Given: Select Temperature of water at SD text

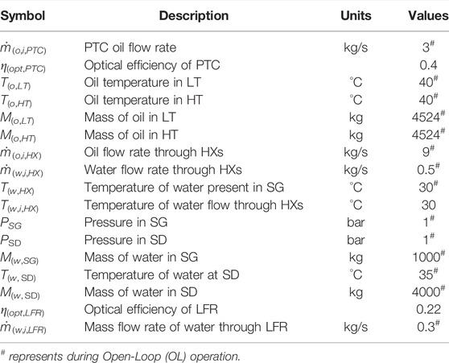Looking at the screenshot, I should tap(162, 274).
